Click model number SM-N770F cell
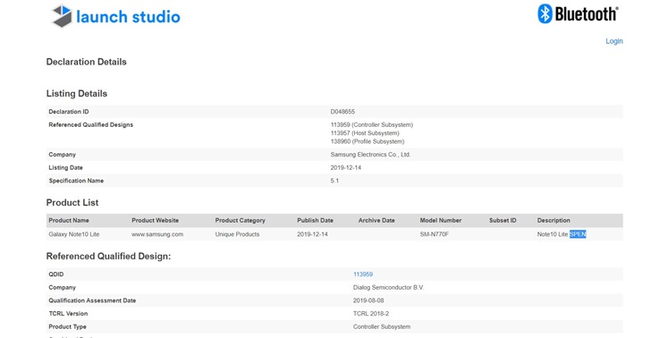 pyautogui.click(x=435, y=234)
